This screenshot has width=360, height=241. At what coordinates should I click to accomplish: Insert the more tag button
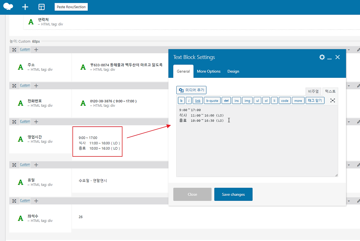tap(298, 101)
